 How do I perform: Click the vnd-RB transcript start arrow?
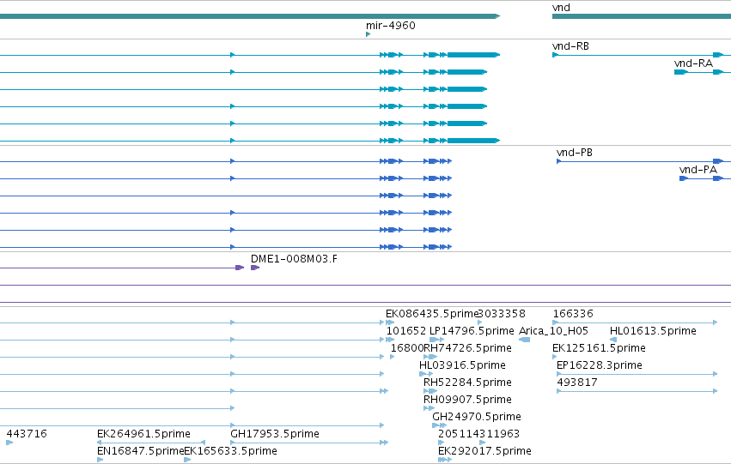point(555,55)
